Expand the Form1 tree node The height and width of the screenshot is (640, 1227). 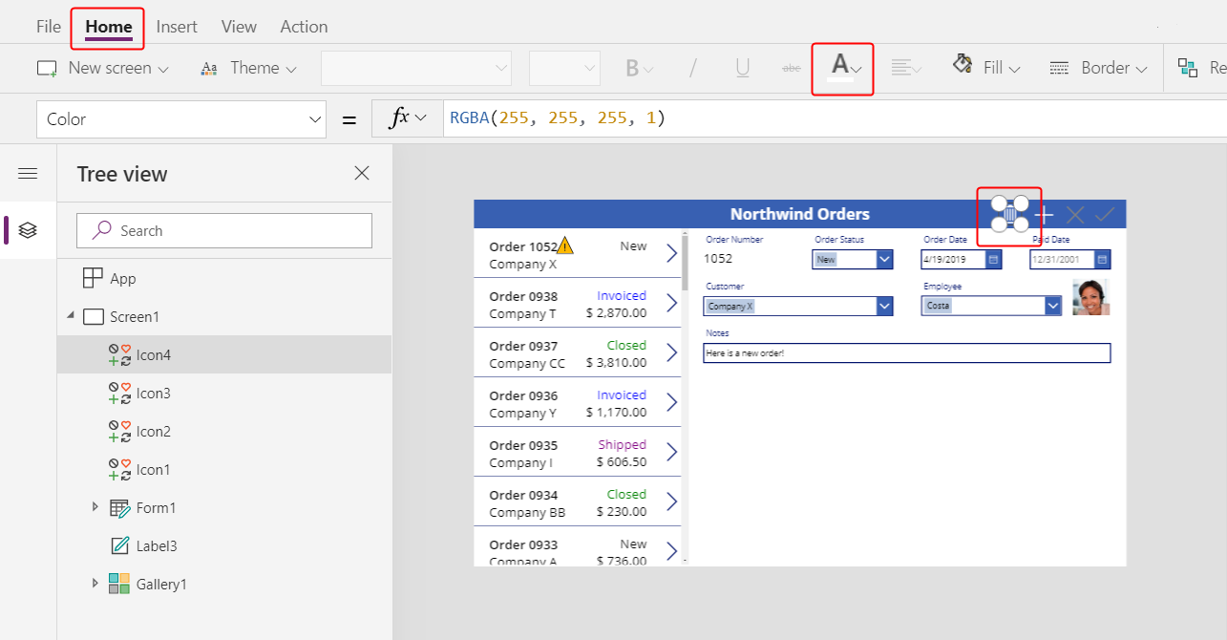[95, 506]
